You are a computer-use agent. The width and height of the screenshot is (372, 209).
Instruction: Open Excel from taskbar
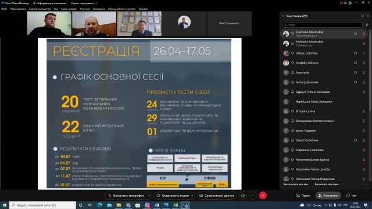[x=176, y=205]
